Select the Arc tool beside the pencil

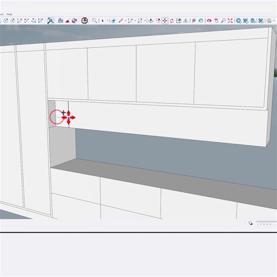coord(131,21)
